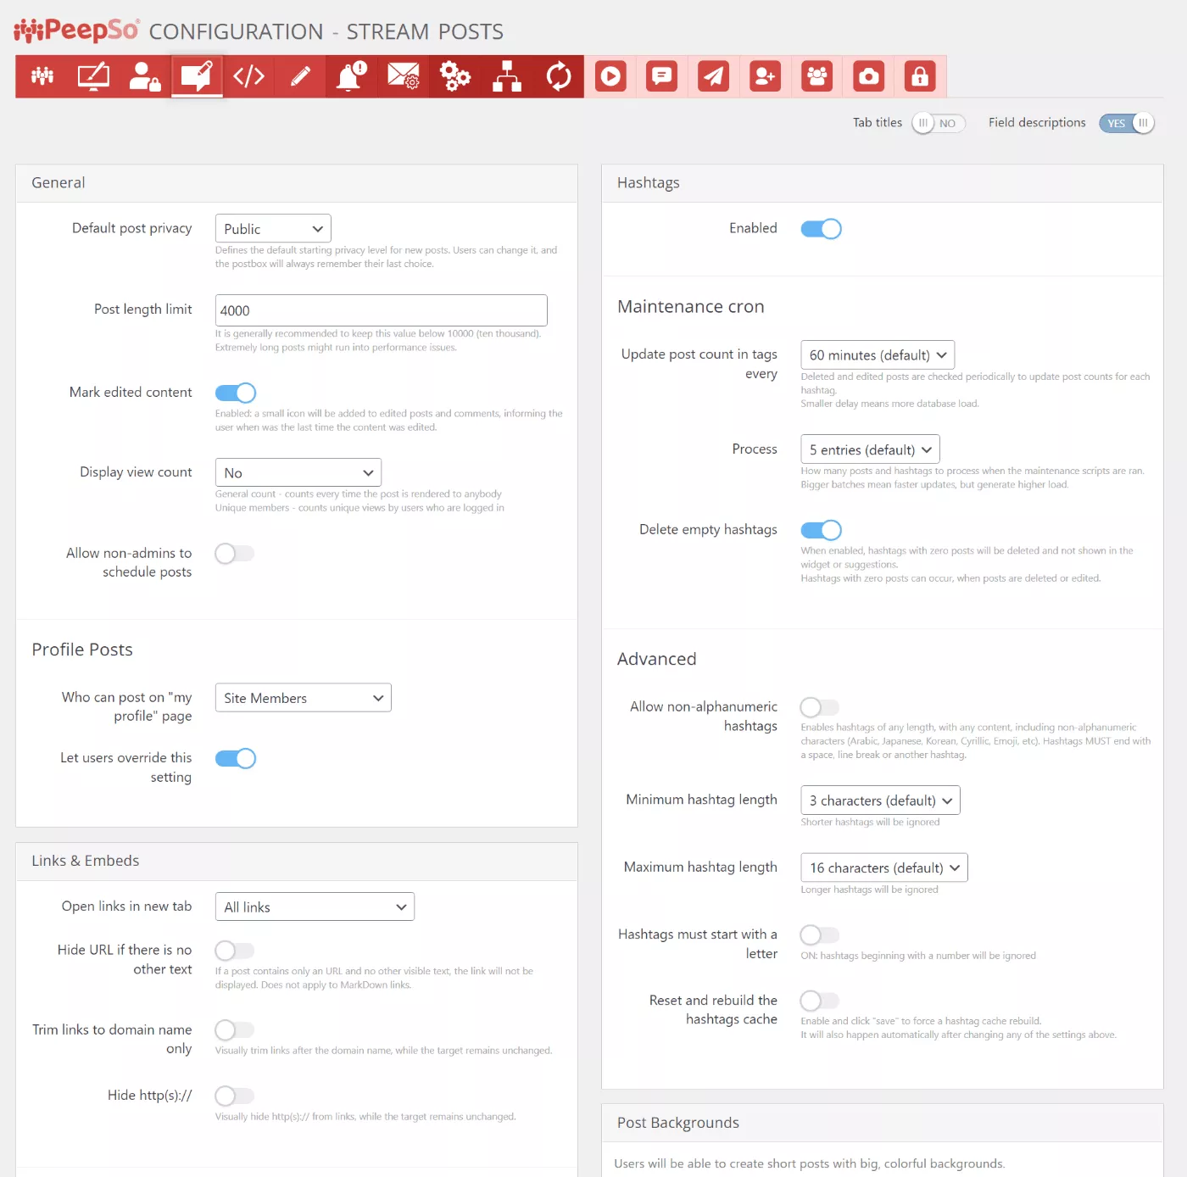Open the appearance monitor-with-pen tab icon
This screenshot has height=1177, width=1187.
tap(93, 76)
